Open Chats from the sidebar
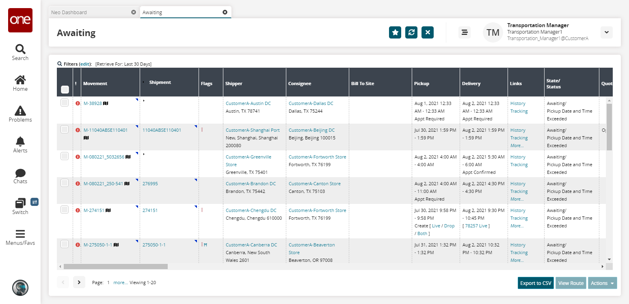 tap(20, 173)
